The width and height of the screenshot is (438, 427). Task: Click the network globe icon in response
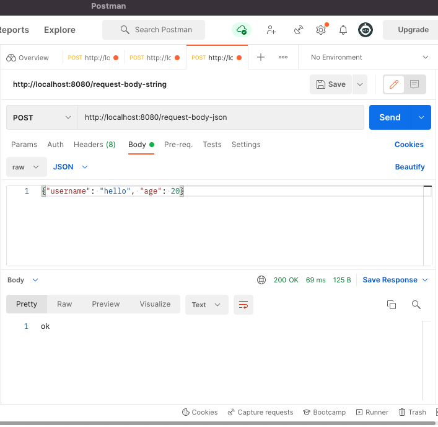coord(261,280)
